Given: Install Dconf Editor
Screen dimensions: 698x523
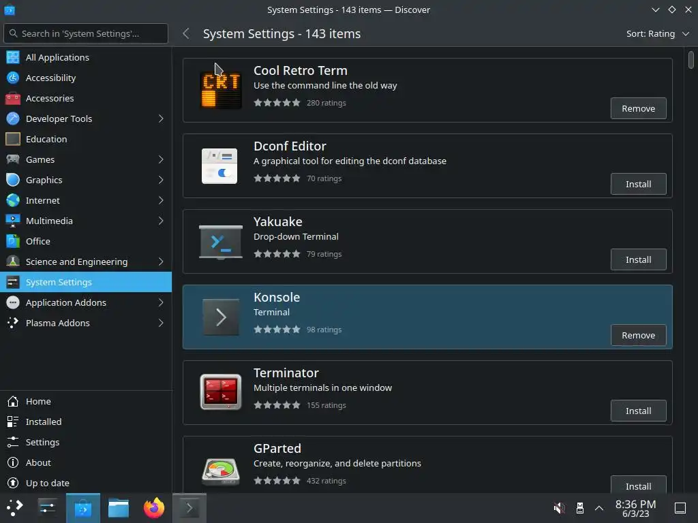Looking at the screenshot, I should click(x=638, y=184).
